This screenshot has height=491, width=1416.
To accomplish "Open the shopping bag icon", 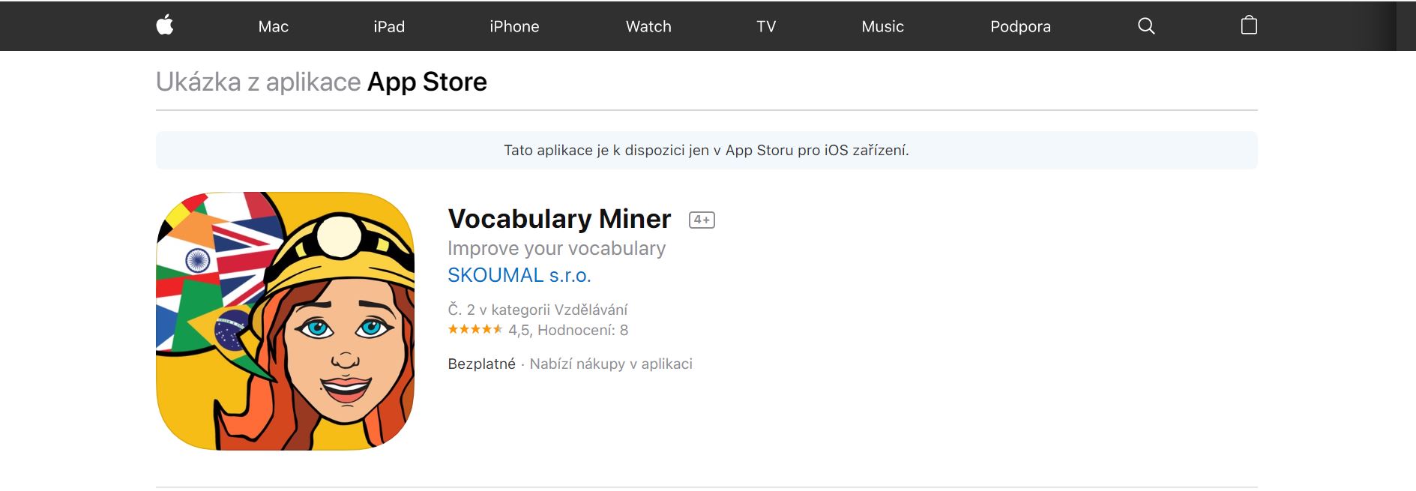I will point(1249,25).
